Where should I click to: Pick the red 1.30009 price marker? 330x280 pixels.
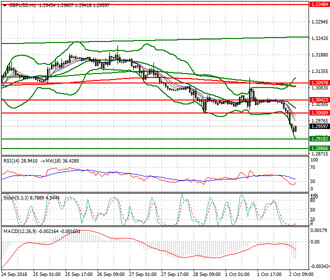pyautogui.click(x=318, y=113)
